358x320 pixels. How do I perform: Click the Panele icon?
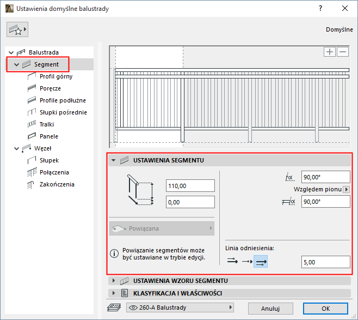[32, 136]
